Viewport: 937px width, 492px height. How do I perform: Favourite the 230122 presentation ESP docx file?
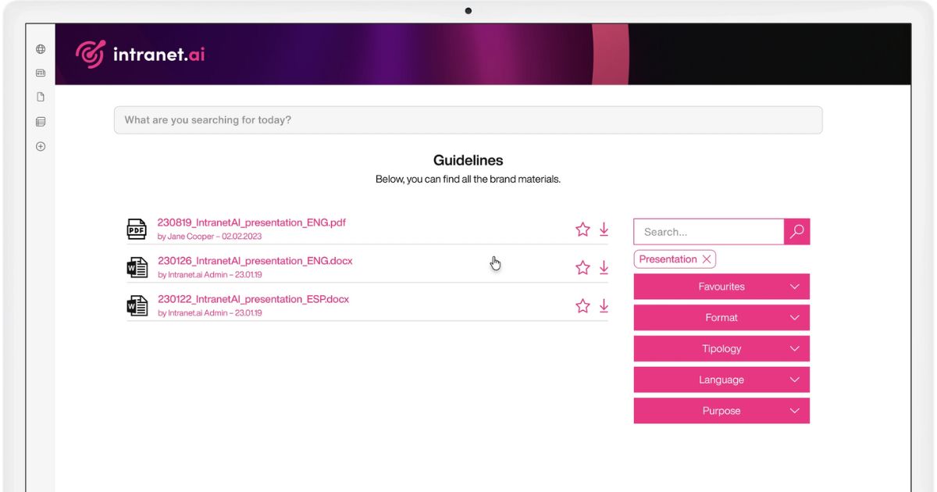583,306
